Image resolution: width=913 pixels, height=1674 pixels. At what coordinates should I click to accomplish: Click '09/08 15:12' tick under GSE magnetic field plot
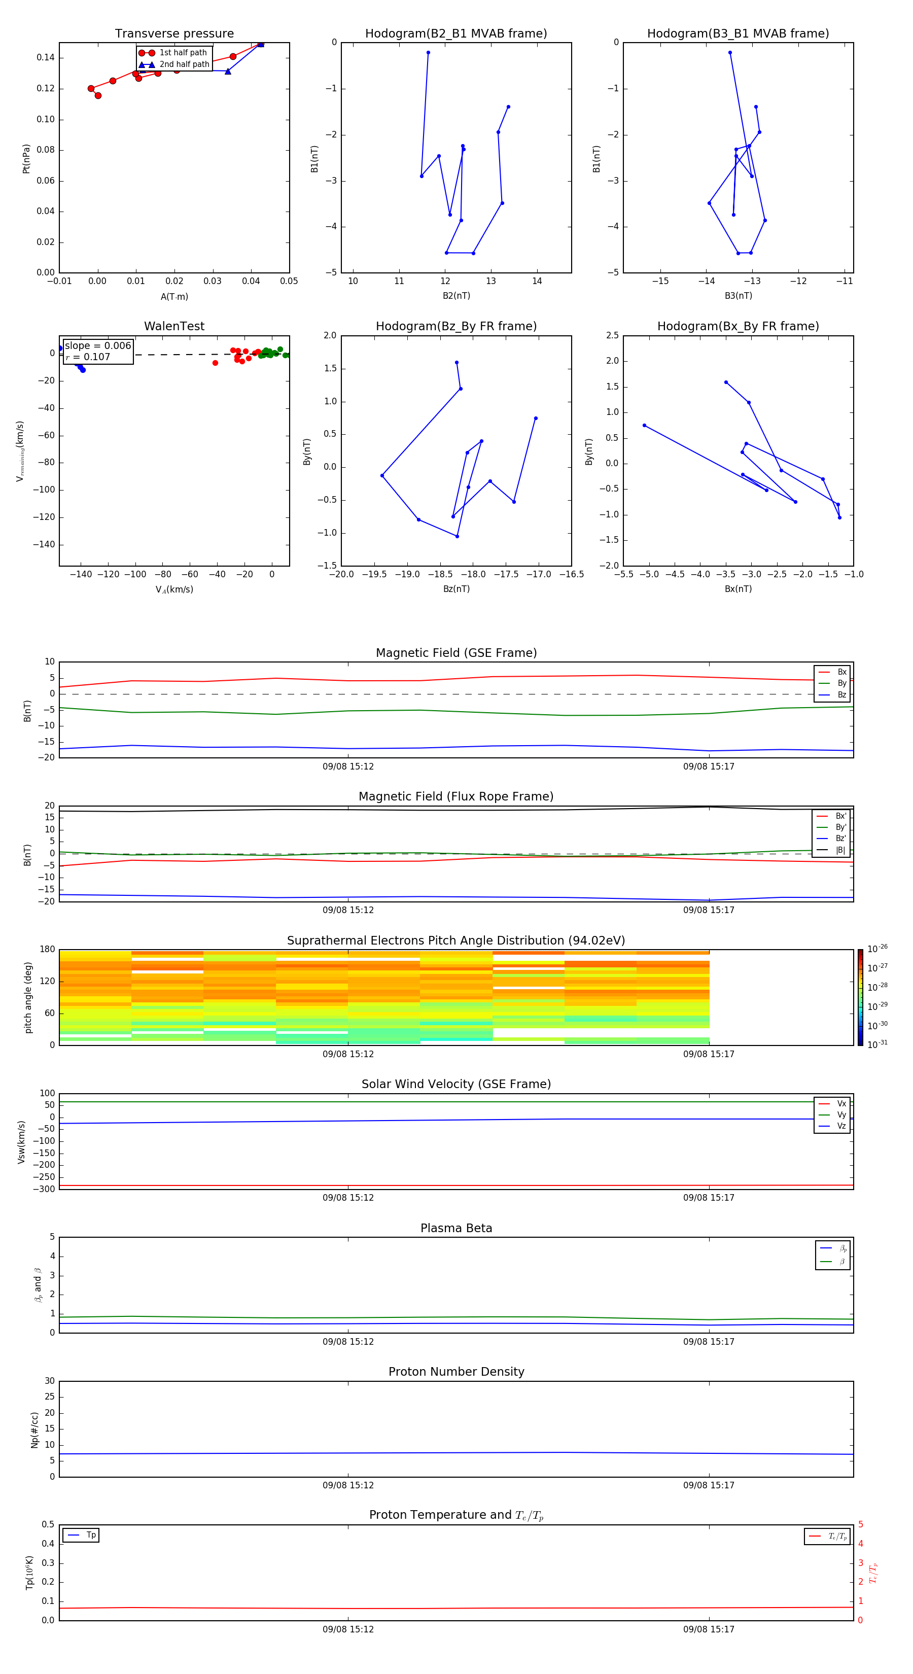(x=348, y=767)
